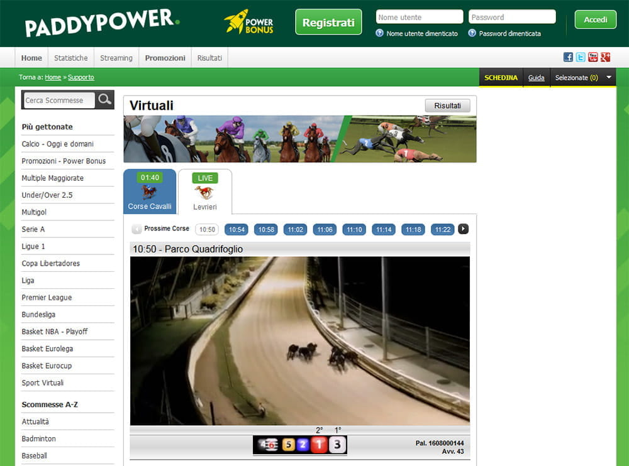This screenshot has height=466, width=629.
Task: Open the Streaming menu item
Action: pyautogui.click(x=116, y=58)
